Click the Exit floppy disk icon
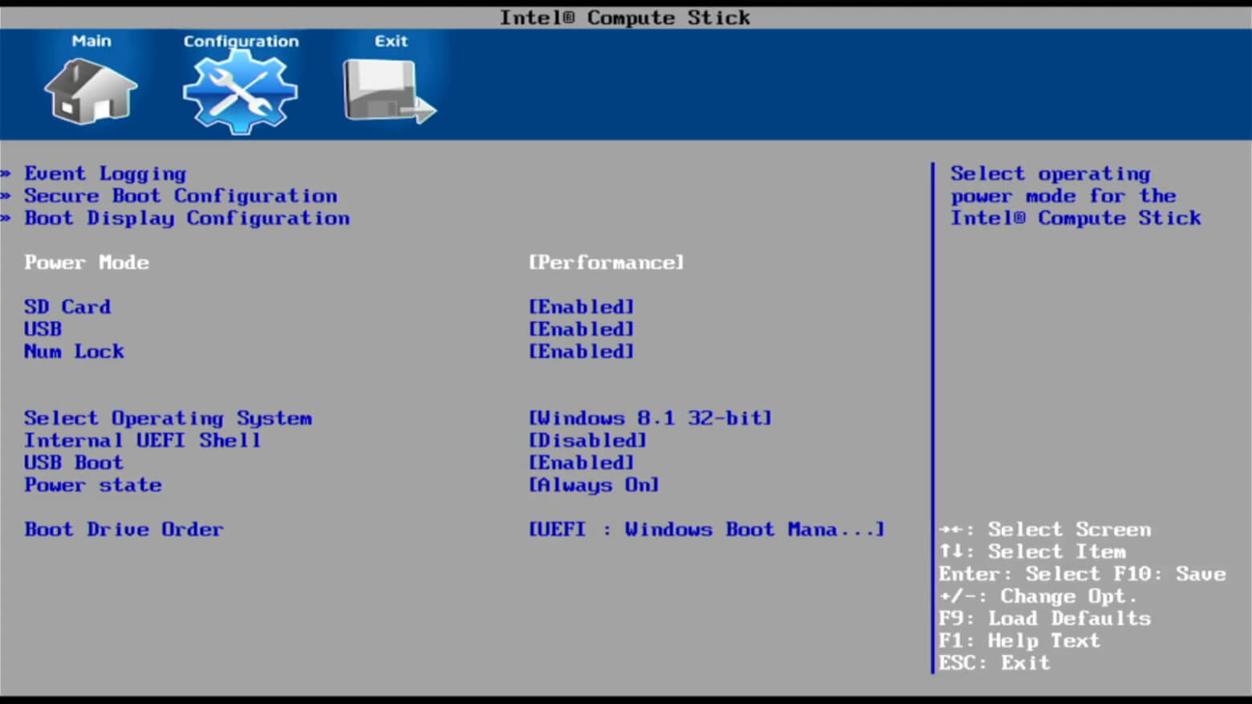Image resolution: width=1252 pixels, height=704 pixels. [390, 92]
